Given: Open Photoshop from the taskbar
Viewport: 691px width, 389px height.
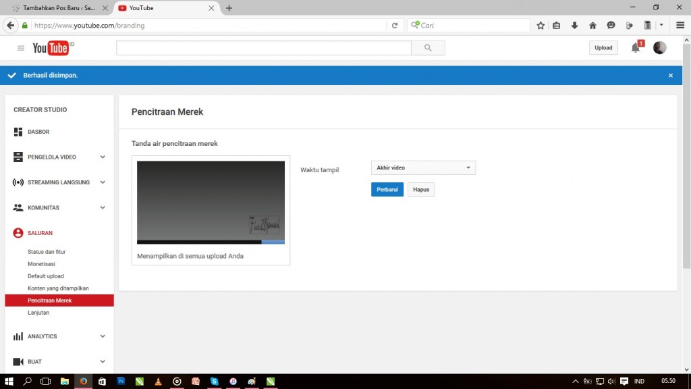Looking at the screenshot, I should tap(121, 382).
